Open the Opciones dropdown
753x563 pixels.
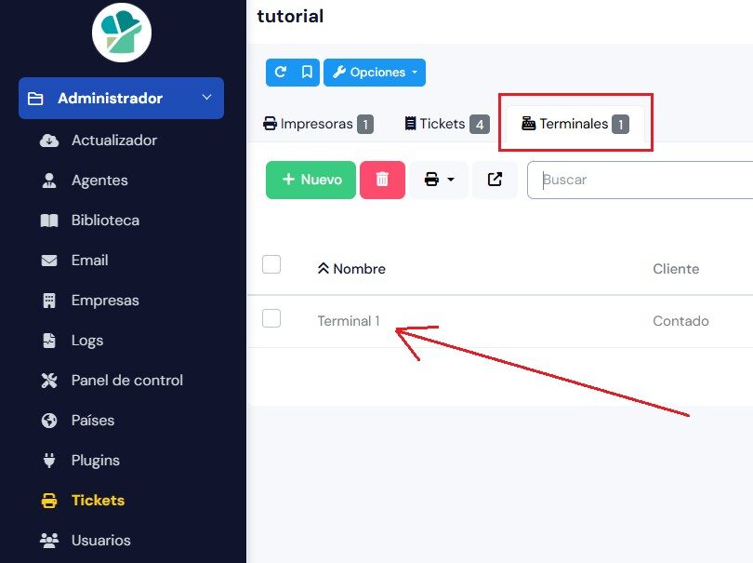click(x=375, y=72)
